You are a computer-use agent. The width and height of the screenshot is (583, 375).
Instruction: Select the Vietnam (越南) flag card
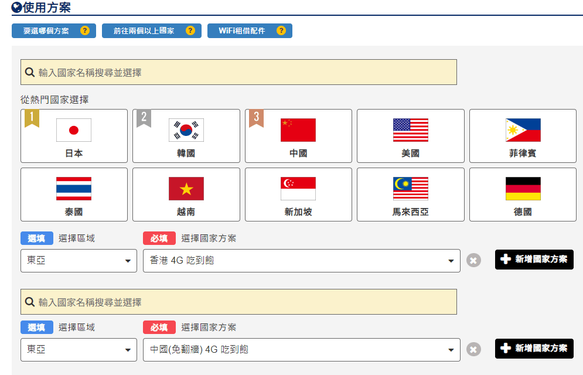186,195
